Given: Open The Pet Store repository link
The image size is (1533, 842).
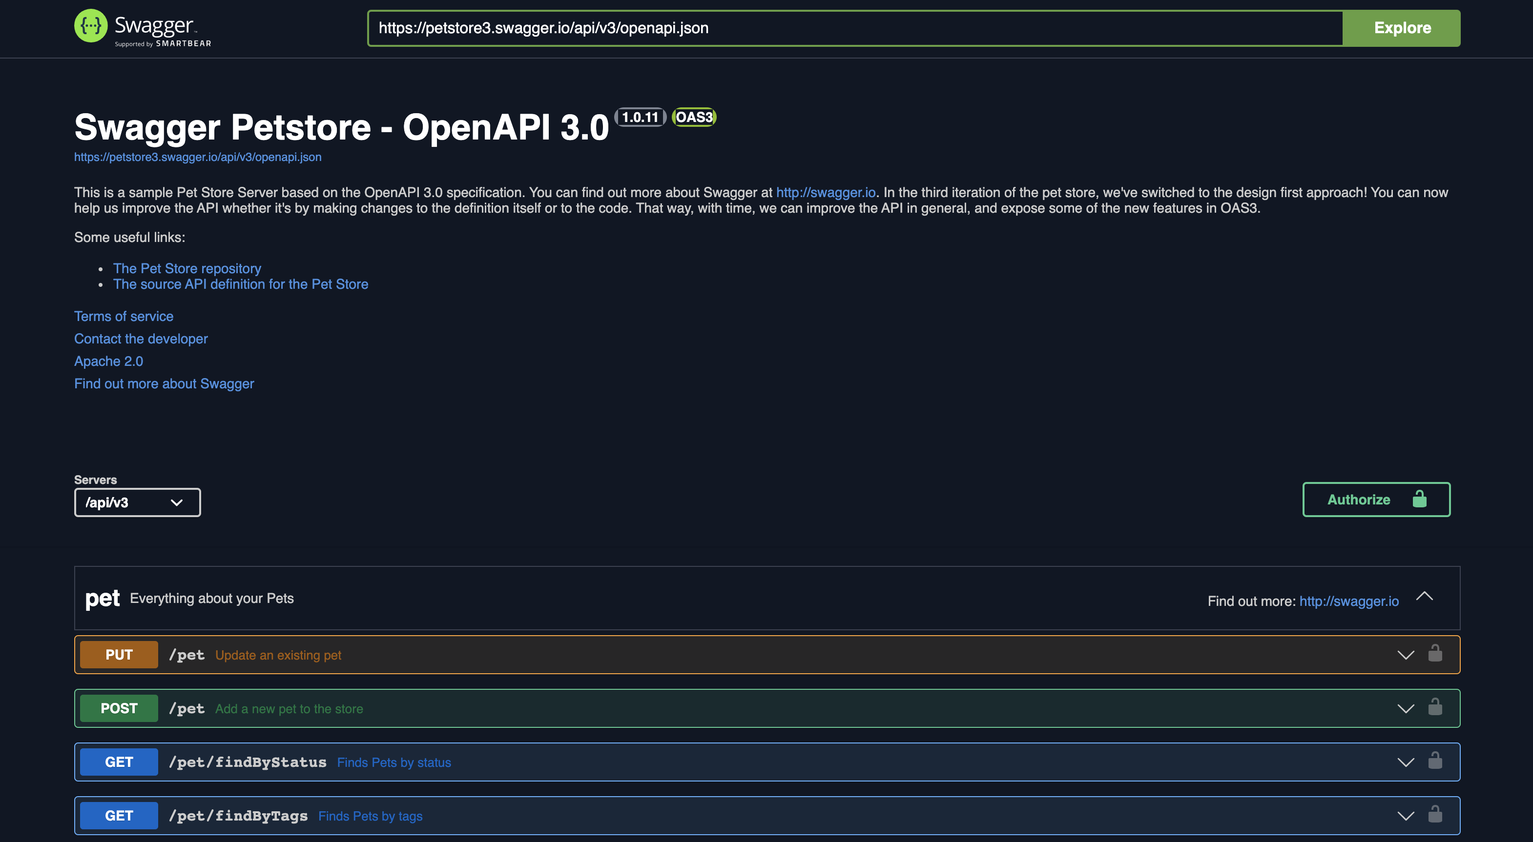Looking at the screenshot, I should click(187, 268).
